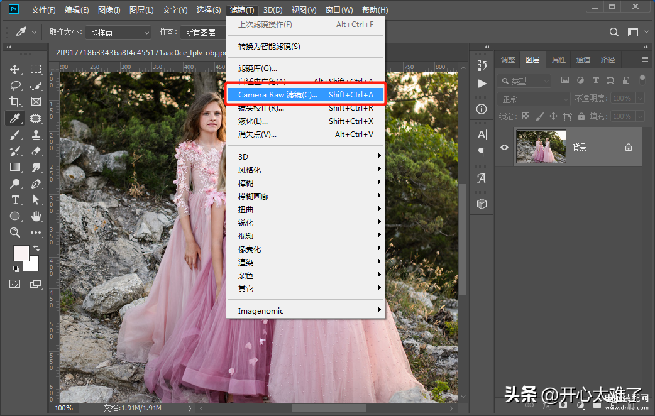Select the Zoom tool in toolbar
The width and height of the screenshot is (655, 416).
15,233
